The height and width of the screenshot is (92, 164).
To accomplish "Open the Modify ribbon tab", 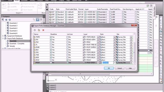I will 32,1.
